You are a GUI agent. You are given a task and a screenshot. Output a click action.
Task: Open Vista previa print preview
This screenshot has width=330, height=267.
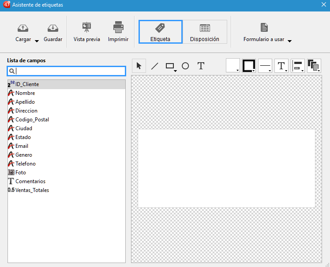(x=86, y=28)
